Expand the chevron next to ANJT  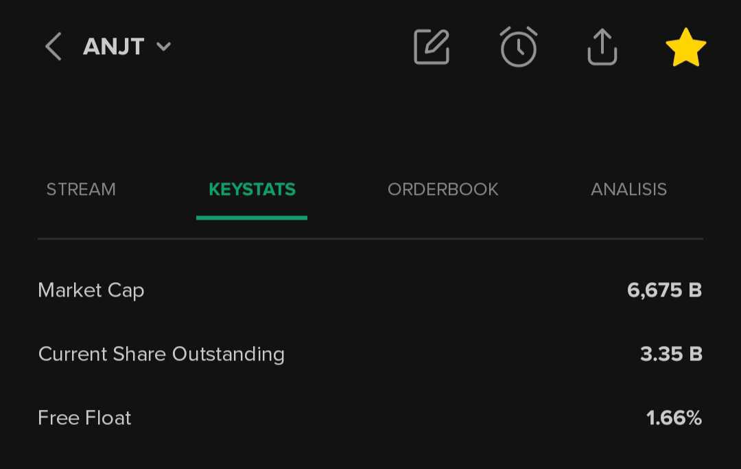[x=163, y=47]
